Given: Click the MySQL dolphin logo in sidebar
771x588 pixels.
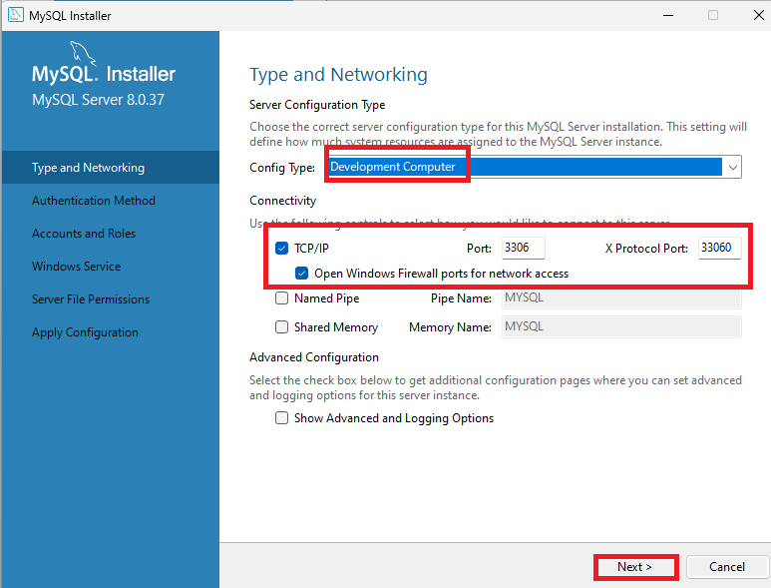Looking at the screenshot, I should click(x=82, y=53).
